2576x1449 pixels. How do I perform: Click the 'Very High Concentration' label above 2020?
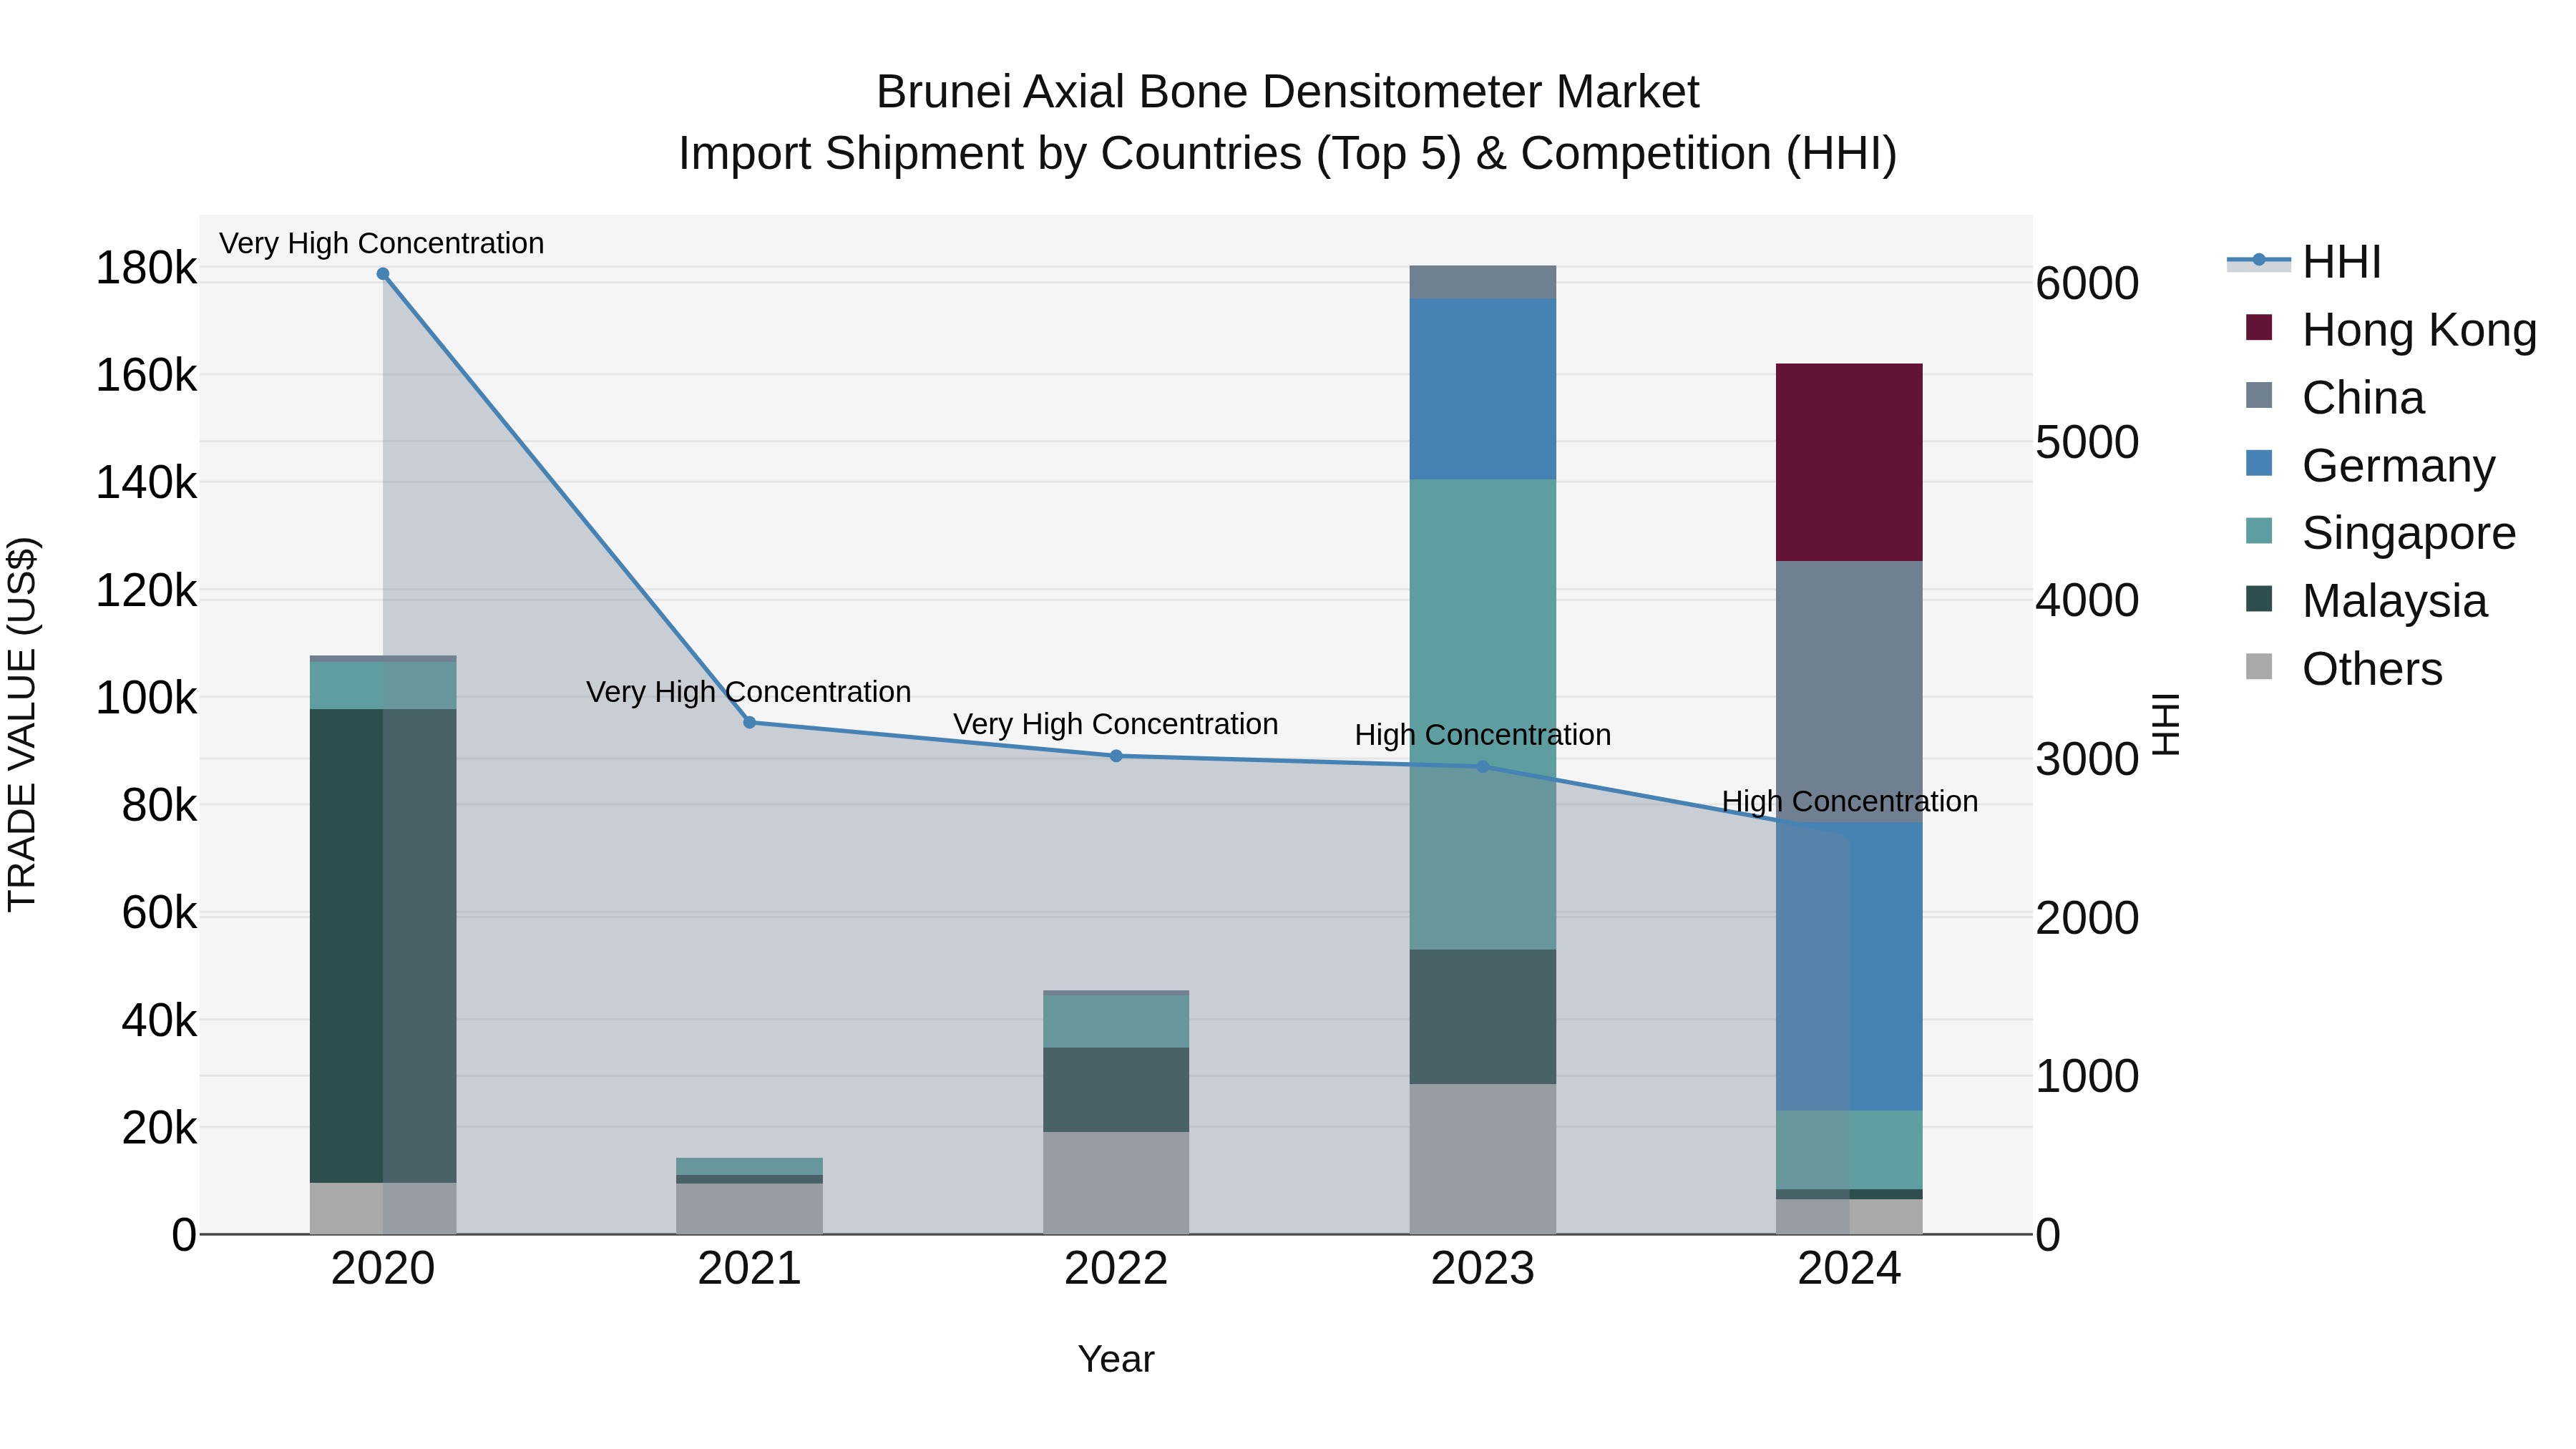coord(382,244)
